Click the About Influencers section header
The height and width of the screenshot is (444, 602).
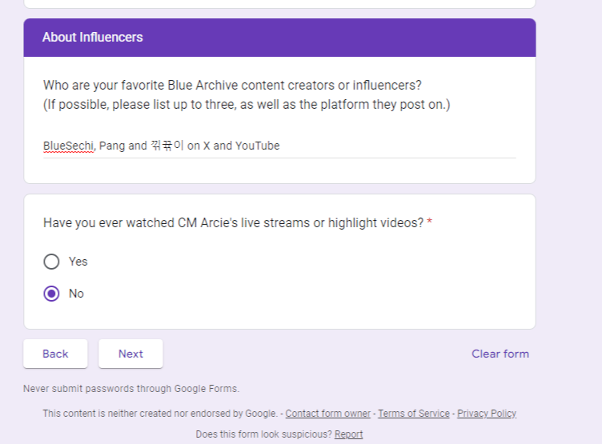tap(279, 38)
